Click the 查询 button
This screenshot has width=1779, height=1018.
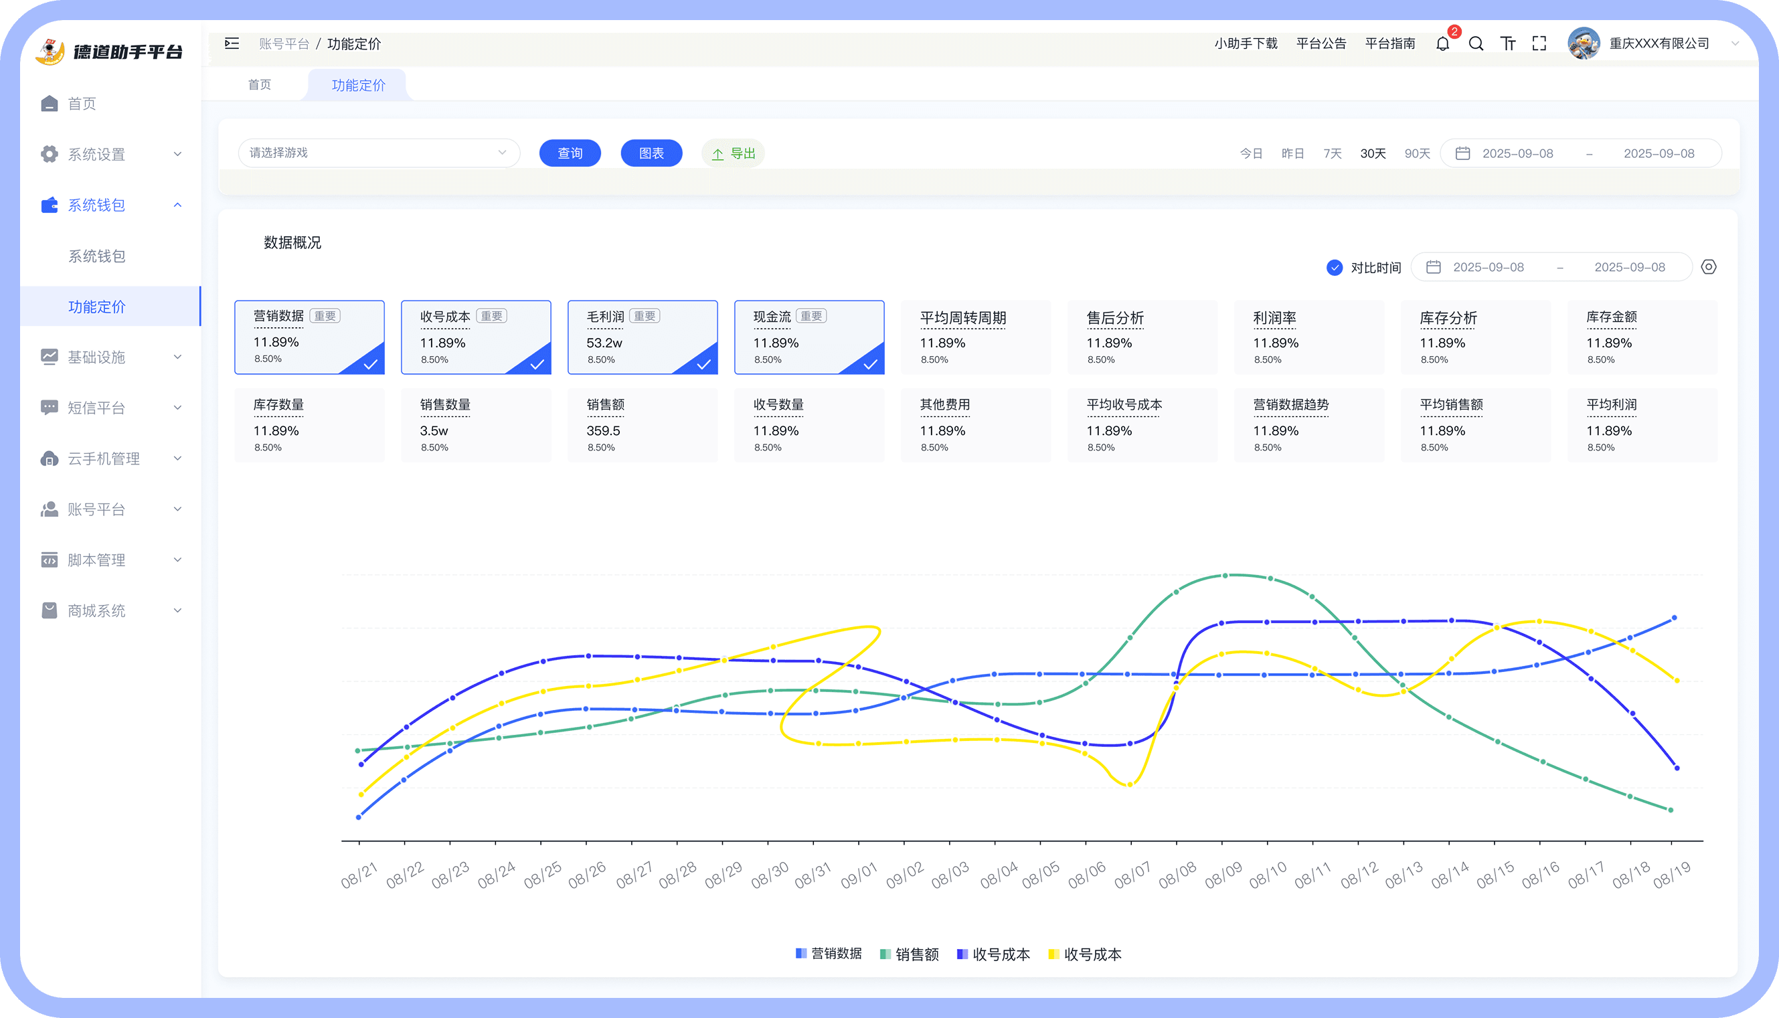(570, 153)
